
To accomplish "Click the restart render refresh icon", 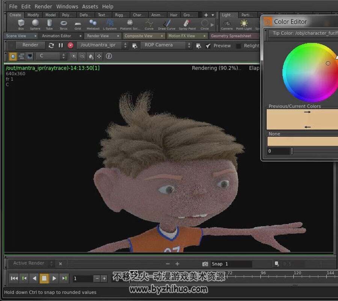I will (x=51, y=46).
